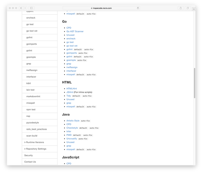
Task: Select kibit in the sidebar
Action: 40,83
